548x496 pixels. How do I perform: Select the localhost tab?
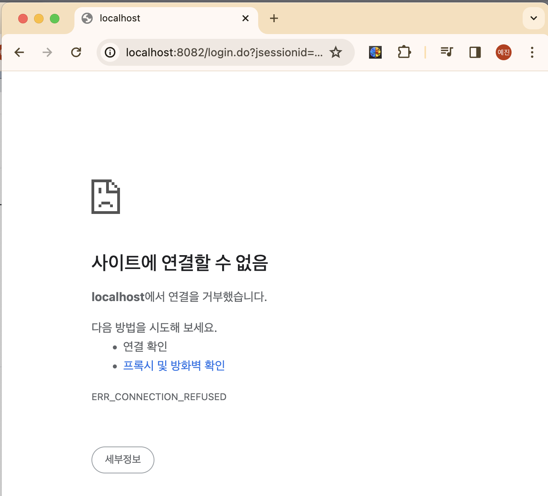click(x=166, y=18)
